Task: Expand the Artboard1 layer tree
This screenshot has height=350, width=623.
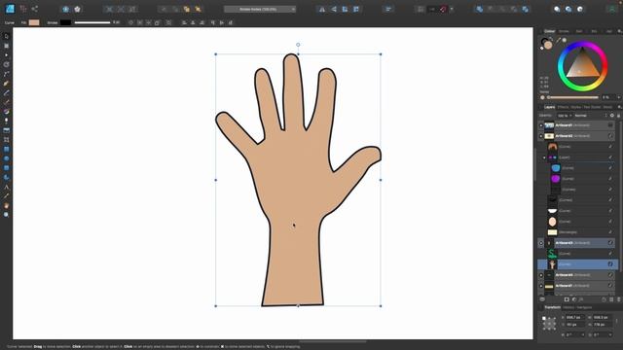Action: click(x=541, y=125)
